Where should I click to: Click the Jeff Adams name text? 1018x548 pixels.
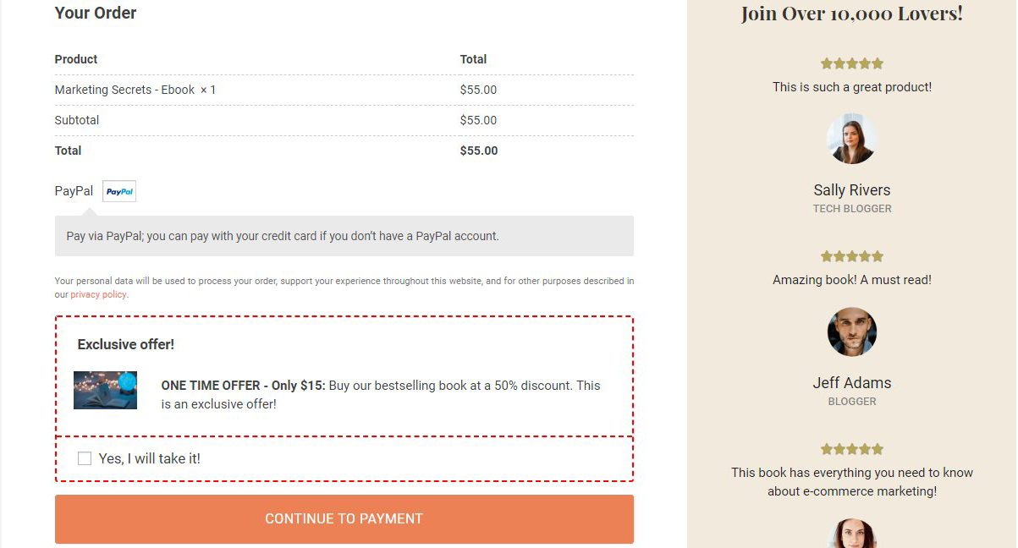851,383
